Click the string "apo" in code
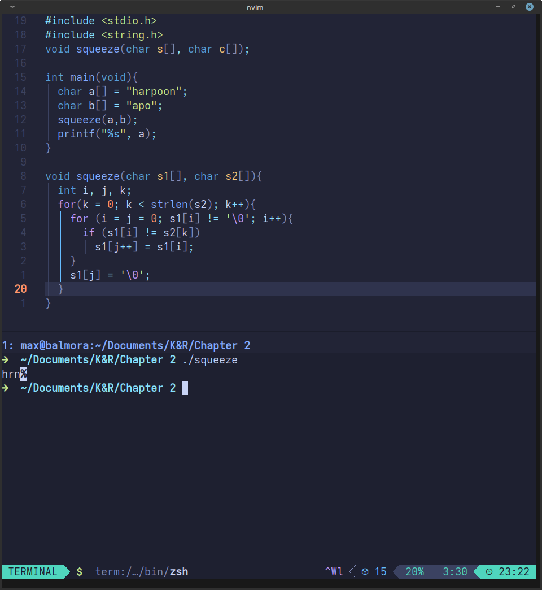 point(141,105)
